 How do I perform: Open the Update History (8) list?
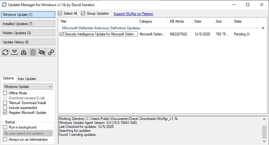[x=28, y=42]
